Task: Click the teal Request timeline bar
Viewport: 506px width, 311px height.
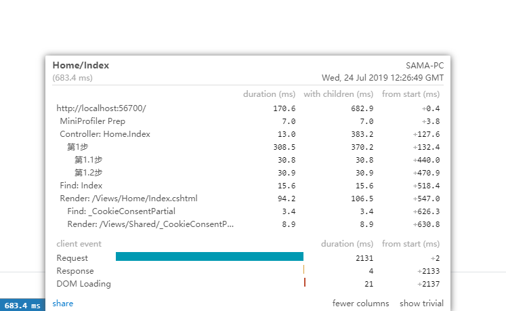Action: click(x=209, y=257)
